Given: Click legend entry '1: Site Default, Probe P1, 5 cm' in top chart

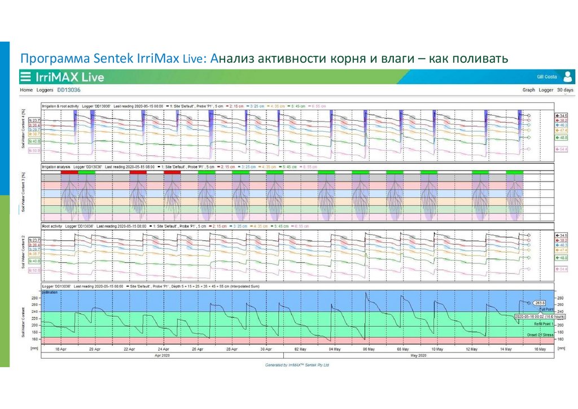Looking at the screenshot, I should [195, 106].
